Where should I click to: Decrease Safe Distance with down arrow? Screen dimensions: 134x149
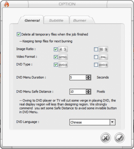[88, 93]
